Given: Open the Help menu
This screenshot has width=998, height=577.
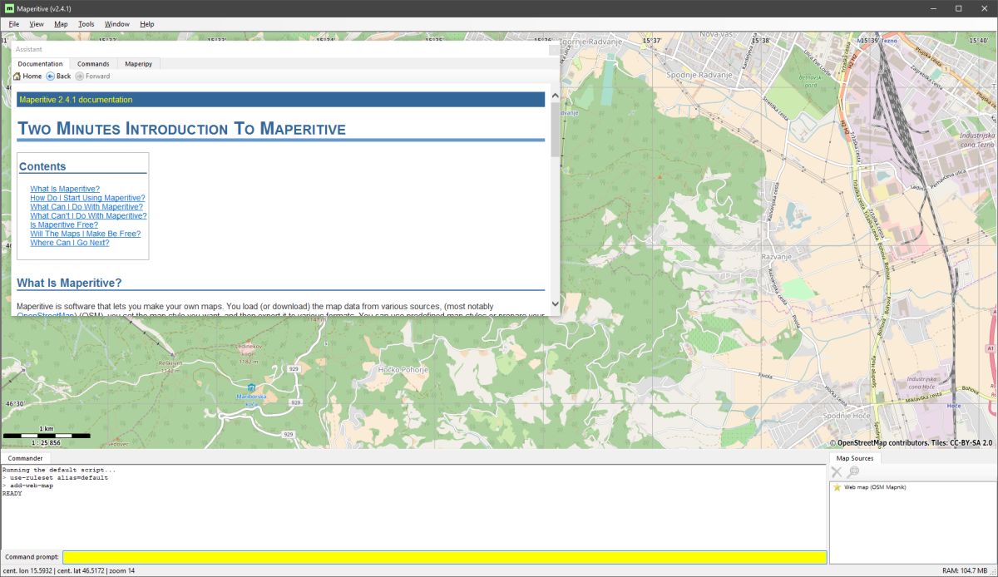Looking at the screenshot, I should (x=146, y=24).
